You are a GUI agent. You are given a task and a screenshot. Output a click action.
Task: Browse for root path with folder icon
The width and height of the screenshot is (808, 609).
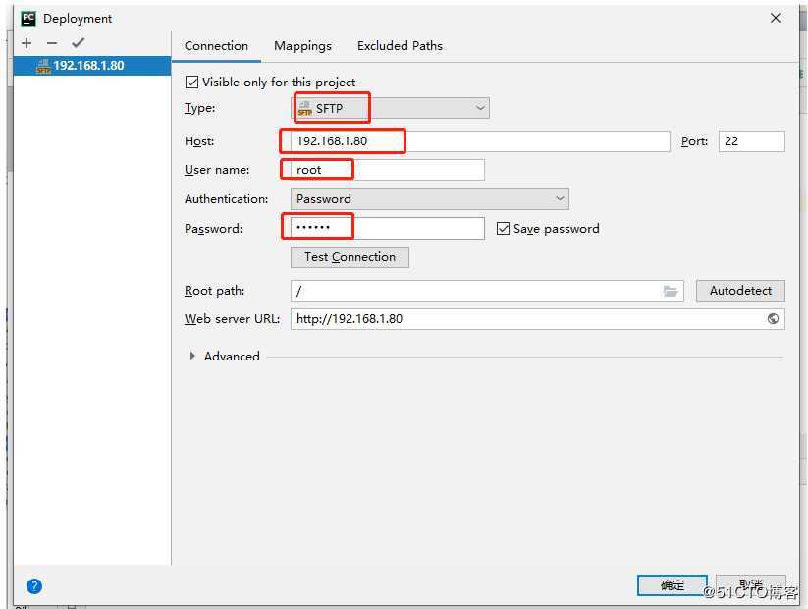pyautogui.click(x=671, y=291)
